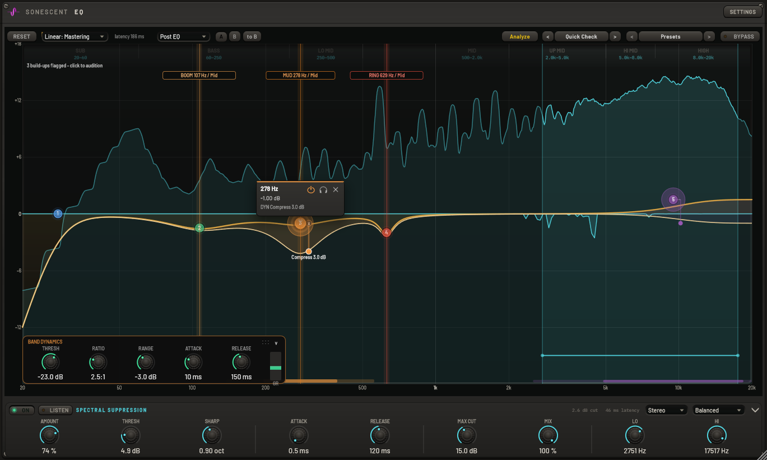Solo the 278 Hz band with headphones icon
Screen dimensions: 767x460
(323, 190)
